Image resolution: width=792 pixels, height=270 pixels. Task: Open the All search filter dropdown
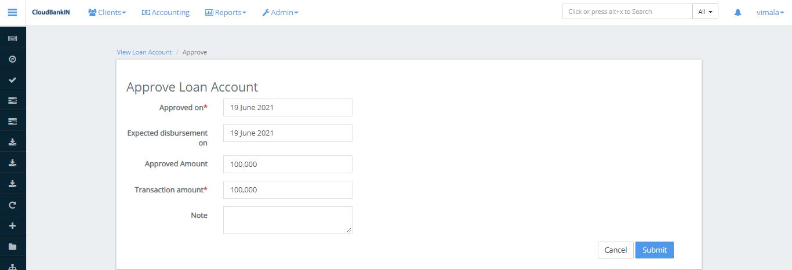click(705, 12)
